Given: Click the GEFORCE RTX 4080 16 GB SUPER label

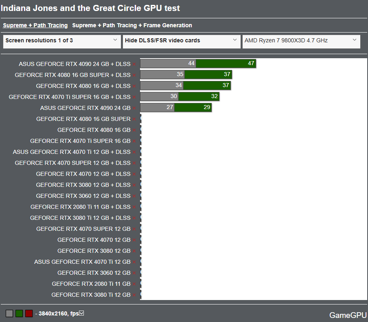Looking at the screenshot, I should (x=83, y=119).
